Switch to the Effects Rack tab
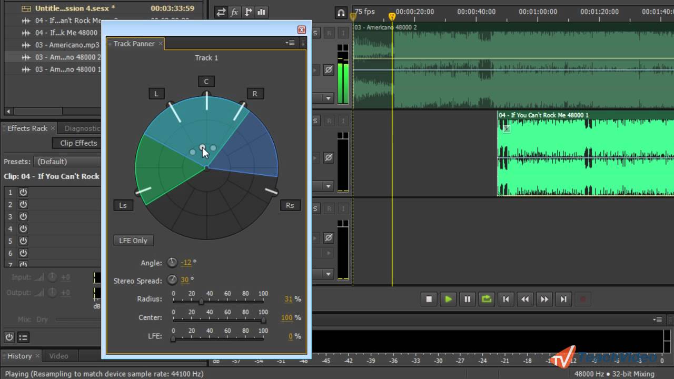674x379 pixels. pos(27,128)
